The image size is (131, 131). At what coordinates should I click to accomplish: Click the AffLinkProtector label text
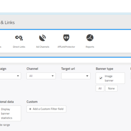[66, 47]
